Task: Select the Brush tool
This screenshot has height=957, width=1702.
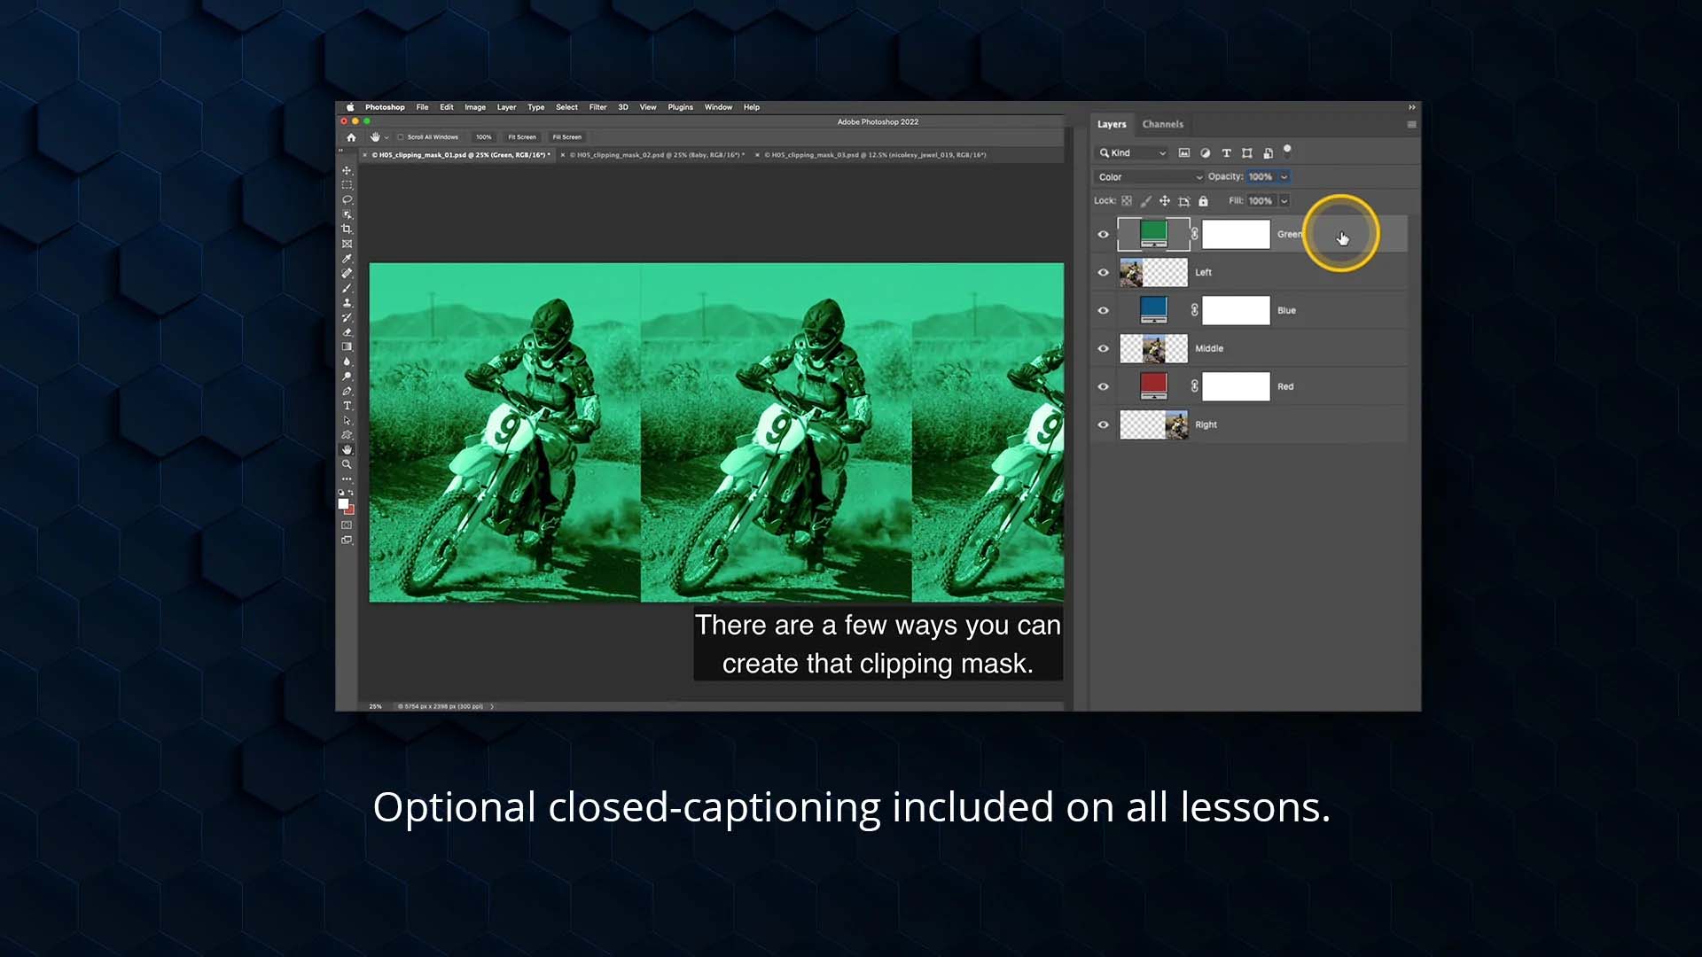Action: tap(347, 288)
